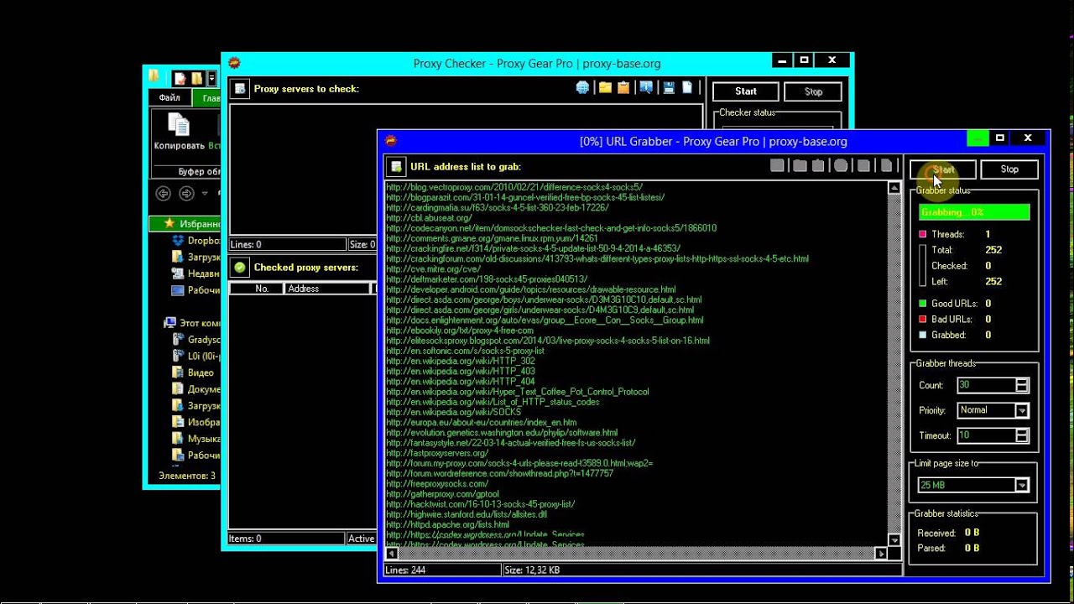Click the blue floppy save icon in Proxy Checker
Image resolution: width=1074 pixels, height=604 pixels.
click(669, 88)
